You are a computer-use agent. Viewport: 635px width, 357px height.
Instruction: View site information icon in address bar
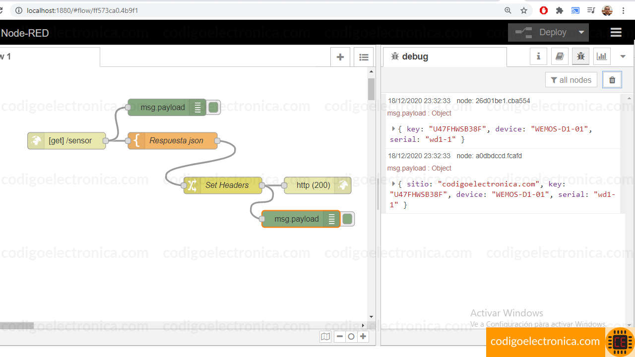click(18, 10)
